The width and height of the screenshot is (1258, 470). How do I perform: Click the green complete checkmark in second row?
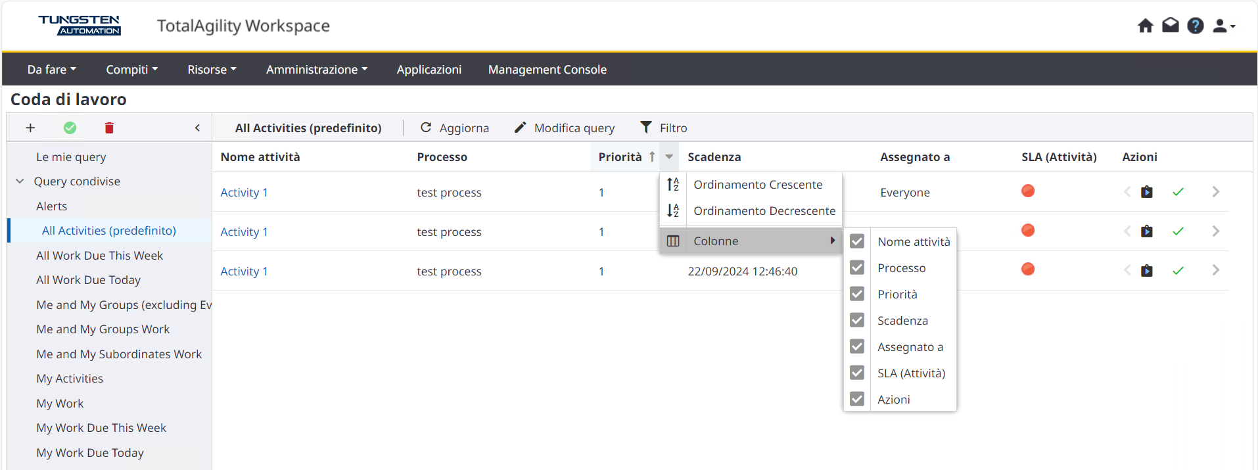point(1178,231)
